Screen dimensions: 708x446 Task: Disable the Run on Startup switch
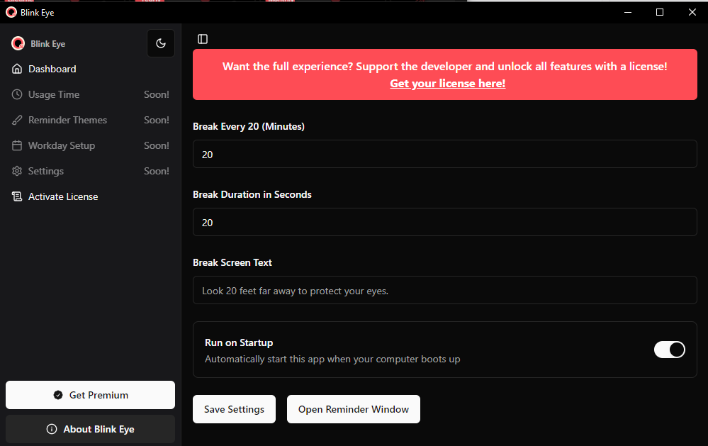[x=669, y=350]
